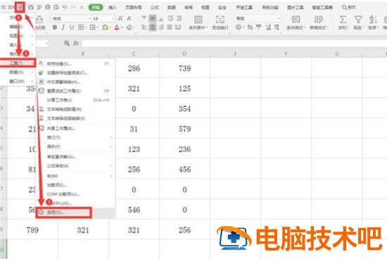Select cell containing 739 in column D
This screenshot has height=259, width=387.
point(184,68)
